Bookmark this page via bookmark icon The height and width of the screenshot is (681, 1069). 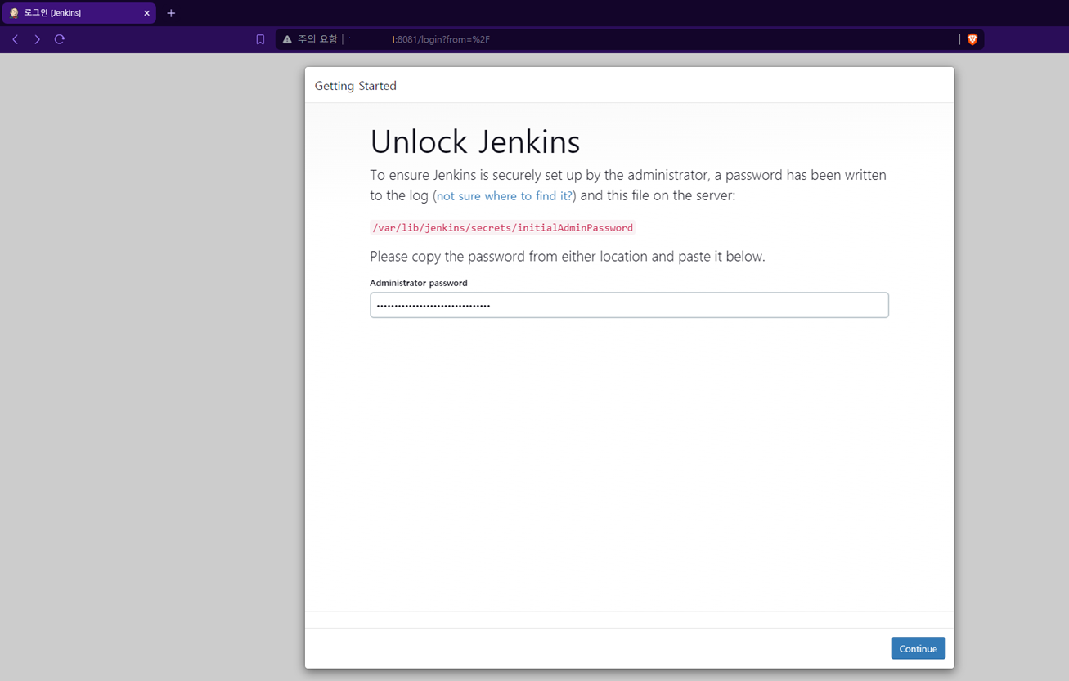260,39
